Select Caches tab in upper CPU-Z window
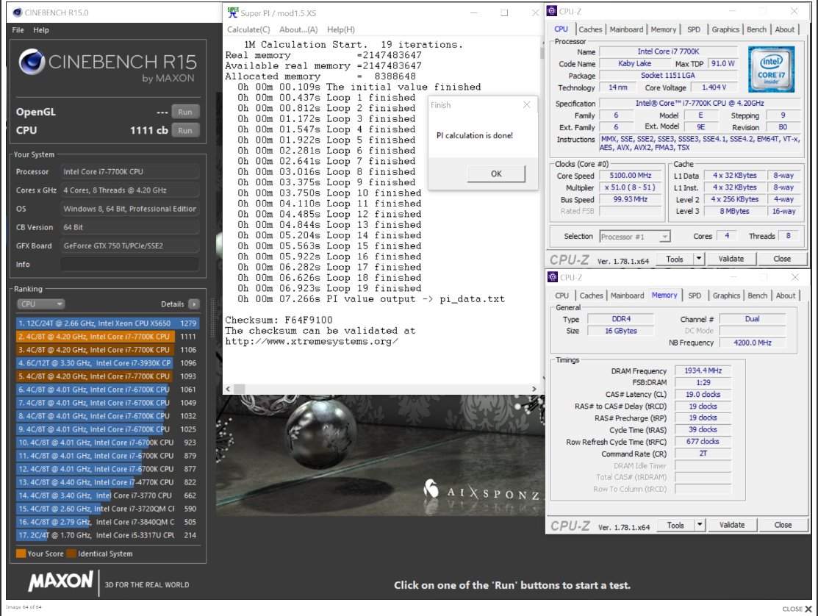The height and width of the screenshot is (616, 818). coord(590,29)
